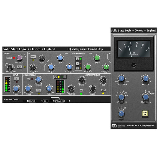Turn the green HF KHz frequency knob
Image resolution: width=161 pixels, height=161 pixels.
point(106,67)
